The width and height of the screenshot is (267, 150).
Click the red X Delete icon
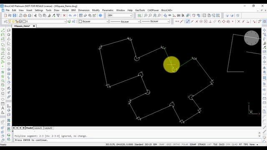coord(64,15)
